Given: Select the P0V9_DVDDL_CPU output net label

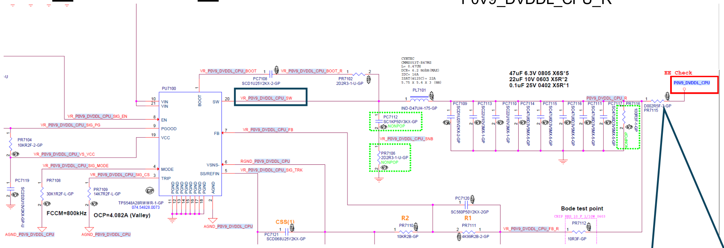Looking at the screenshot, I should pyautogui.click(x=692, y=83).
